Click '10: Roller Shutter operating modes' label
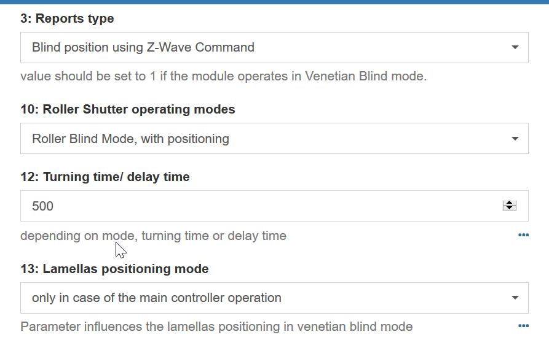 click(128, 110)
